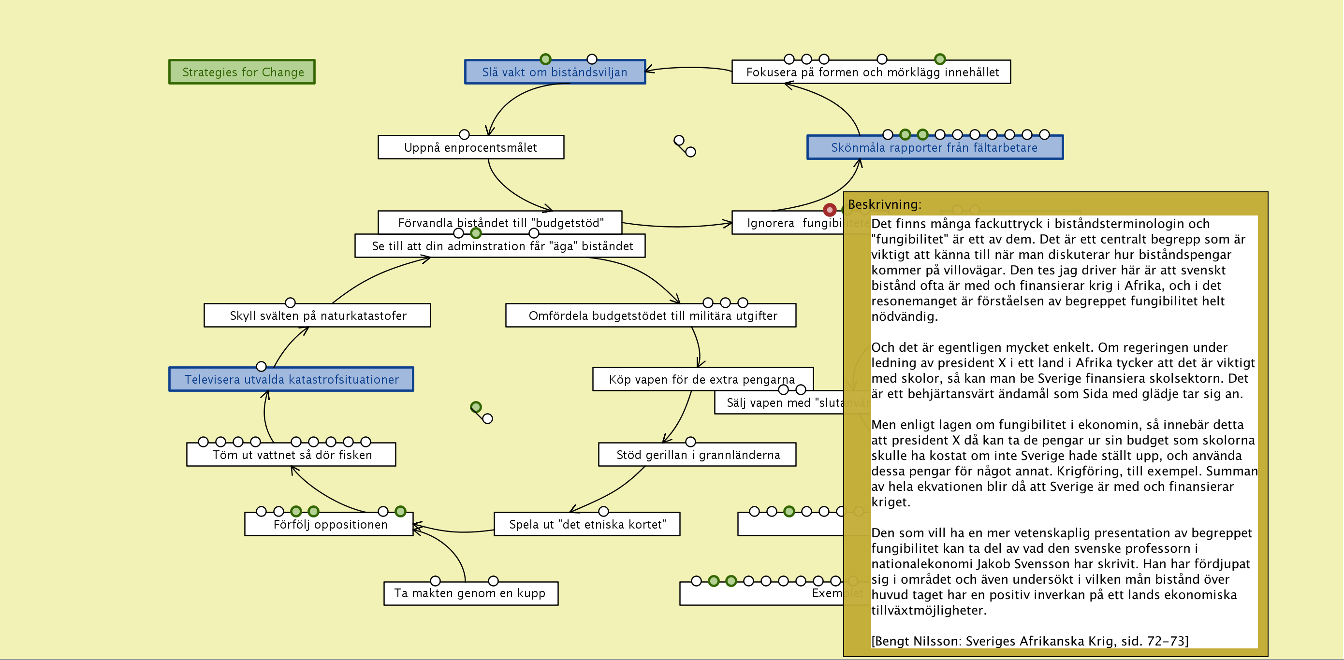Click green circle on Fokusera på formen node
1344x660 pixels.
[x=940, y=59]
